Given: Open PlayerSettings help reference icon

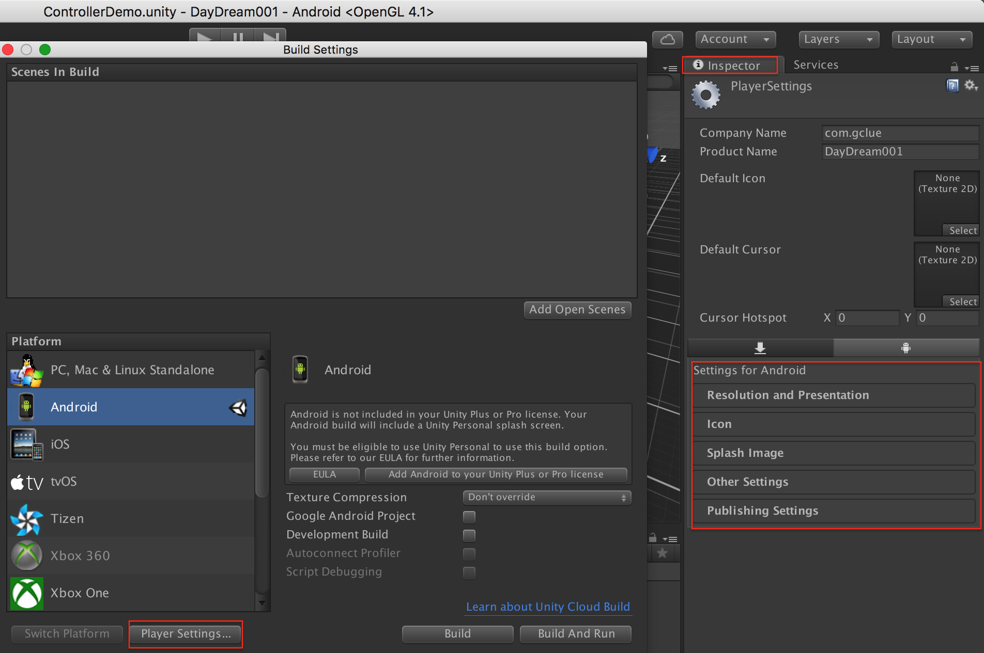Looking at the screenshot, I should (952, 85).
